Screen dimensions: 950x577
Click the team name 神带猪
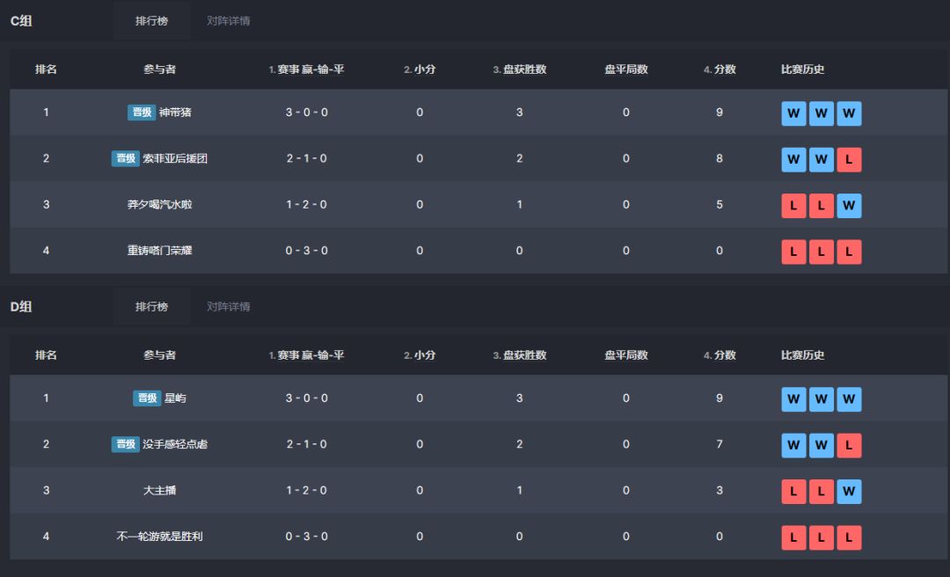[175, 112]
